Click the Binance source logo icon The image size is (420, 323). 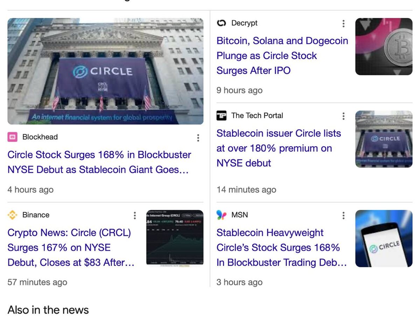(x=13, y=215)
